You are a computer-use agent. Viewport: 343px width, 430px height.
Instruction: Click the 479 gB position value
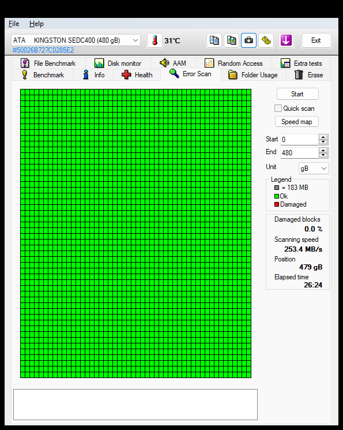tap(311, 267)
